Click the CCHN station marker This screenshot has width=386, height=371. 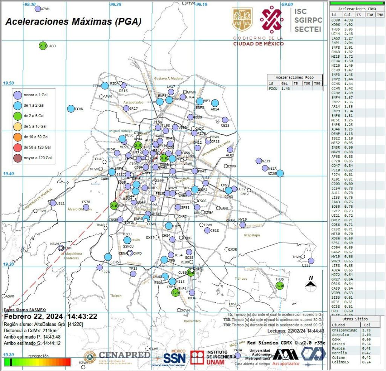pyautogui.click(x=71, y=109)
